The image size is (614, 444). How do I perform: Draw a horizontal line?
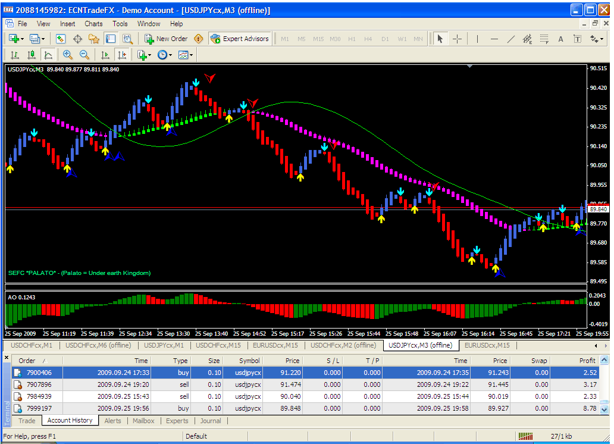(494, 39)
